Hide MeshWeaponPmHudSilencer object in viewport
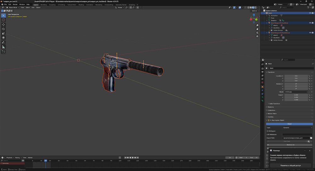The image size is (315, 171). click(310, 33)
